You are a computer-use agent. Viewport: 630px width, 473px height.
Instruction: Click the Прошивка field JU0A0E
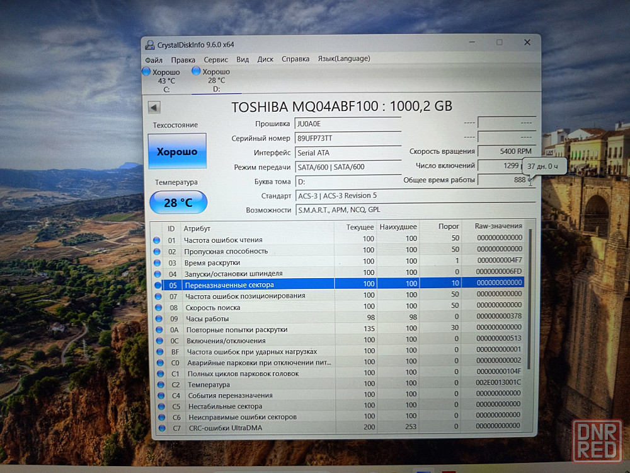tap(348, 124)
